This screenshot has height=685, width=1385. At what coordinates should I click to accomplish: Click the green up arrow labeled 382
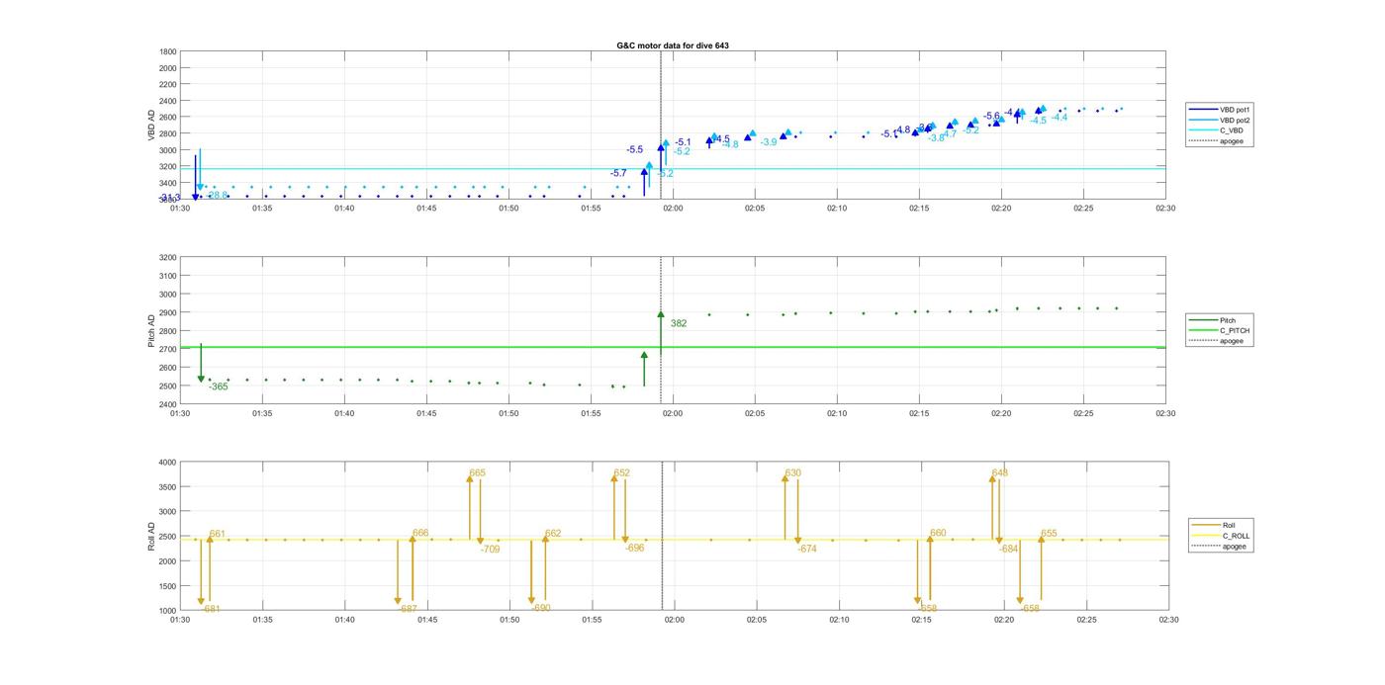pos(661,330)
